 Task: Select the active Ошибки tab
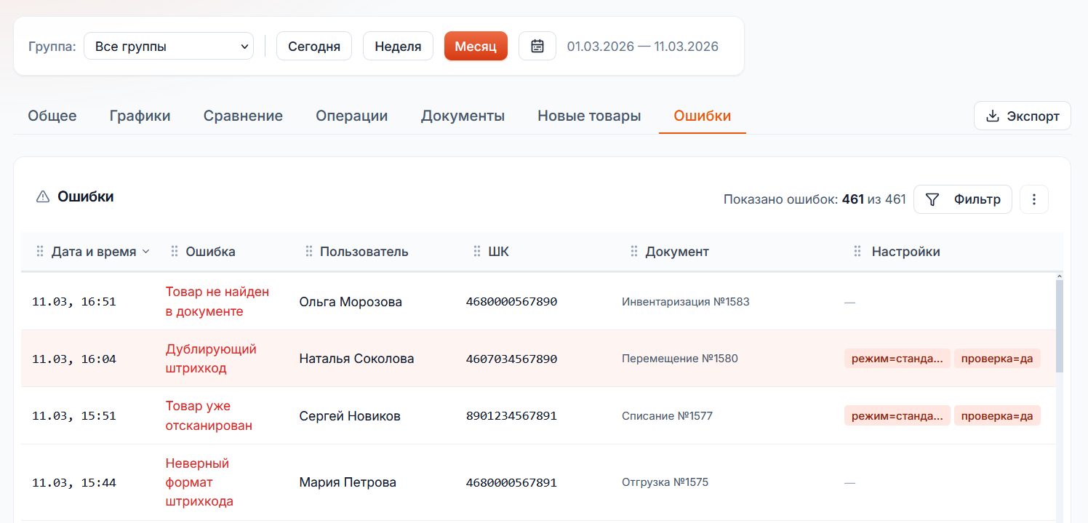tap(703, 116)
